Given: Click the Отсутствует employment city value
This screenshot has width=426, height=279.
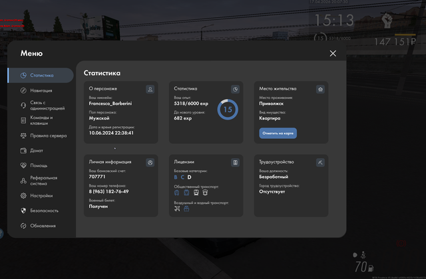Looking at the screenshot, I should (x=272, y=191).
